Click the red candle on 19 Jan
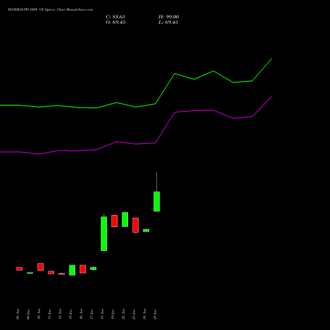This screenshot has height=330, width=330. [x=114, y=221]
